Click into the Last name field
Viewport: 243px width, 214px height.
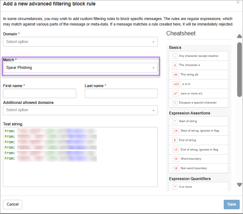121,94
